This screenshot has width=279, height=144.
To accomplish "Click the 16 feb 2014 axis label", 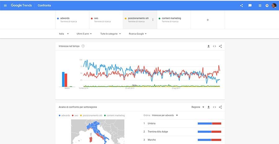I will click(x=83, y=88).
